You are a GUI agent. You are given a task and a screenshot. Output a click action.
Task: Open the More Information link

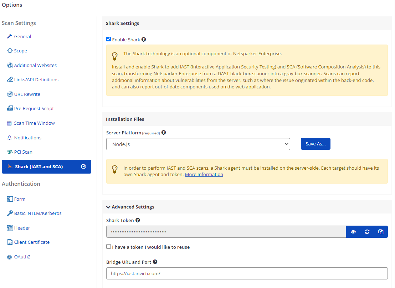coord(204,174)
